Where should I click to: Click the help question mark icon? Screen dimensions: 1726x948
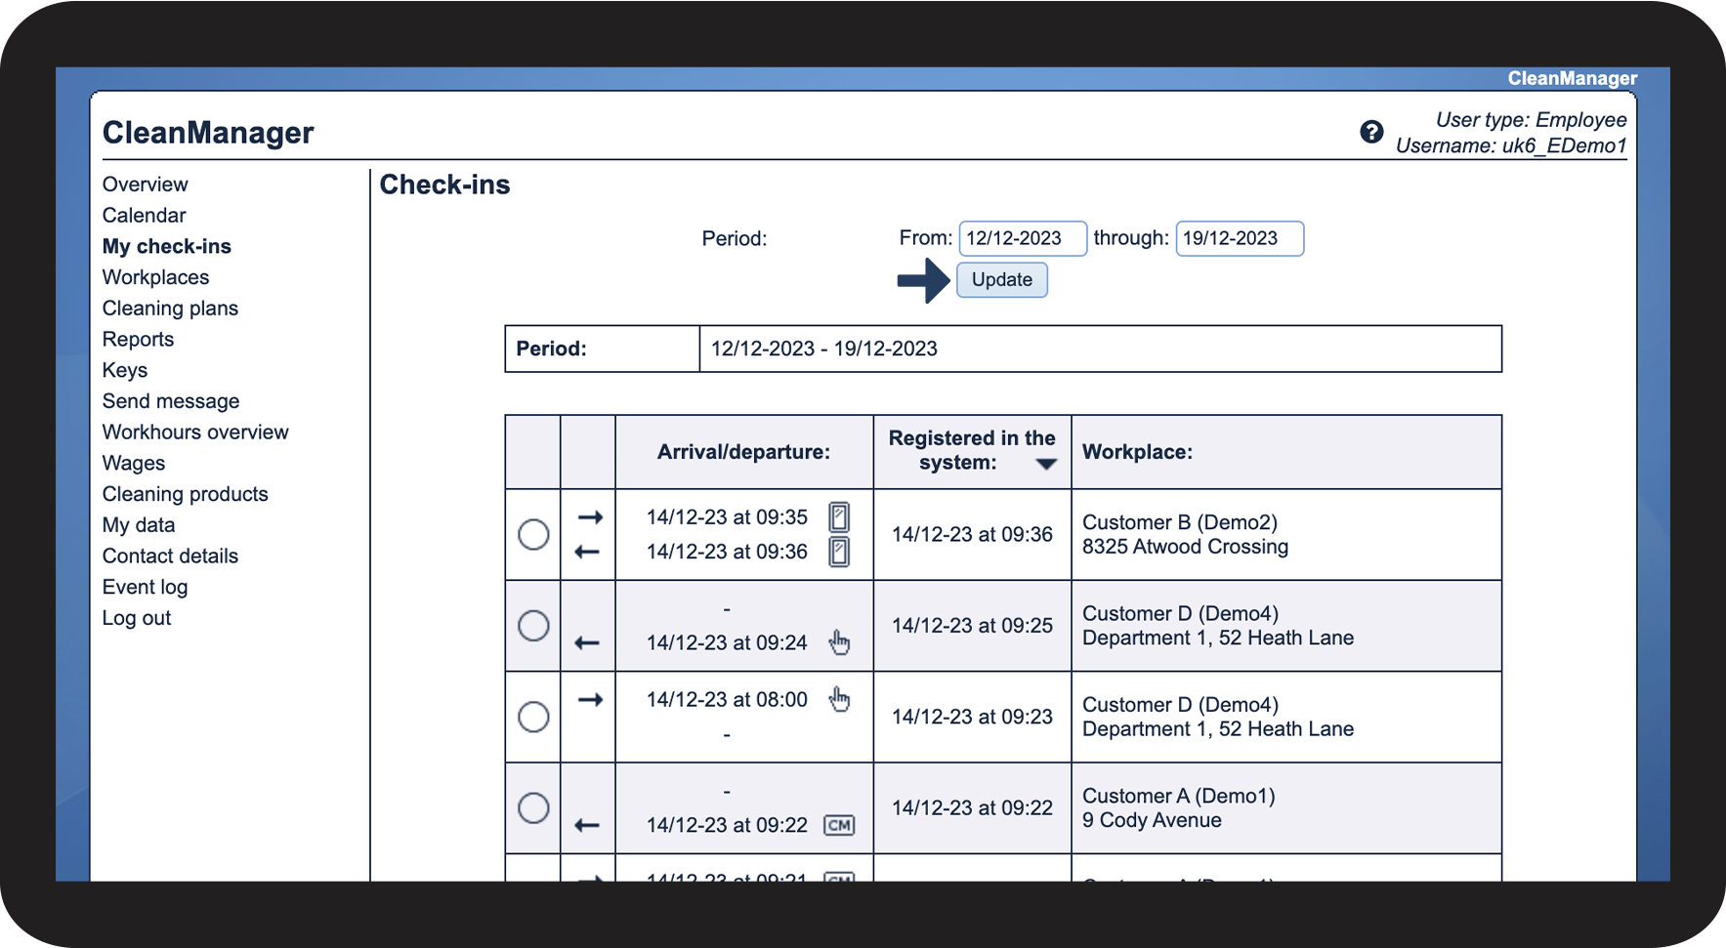point(1371,132)
